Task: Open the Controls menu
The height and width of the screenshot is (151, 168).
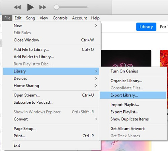Action: (60, 18)
